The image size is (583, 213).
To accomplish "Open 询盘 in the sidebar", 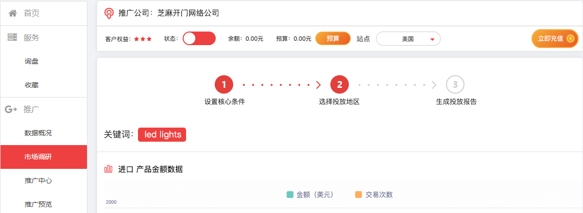I will 32,61.
